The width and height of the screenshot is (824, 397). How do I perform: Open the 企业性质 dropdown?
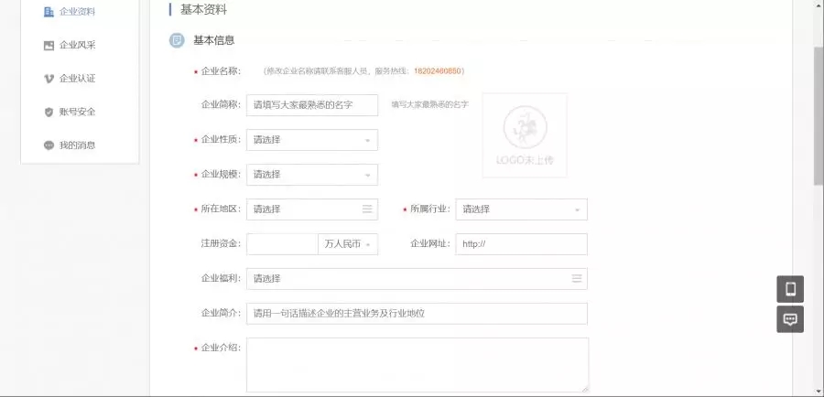coord(311,140)
